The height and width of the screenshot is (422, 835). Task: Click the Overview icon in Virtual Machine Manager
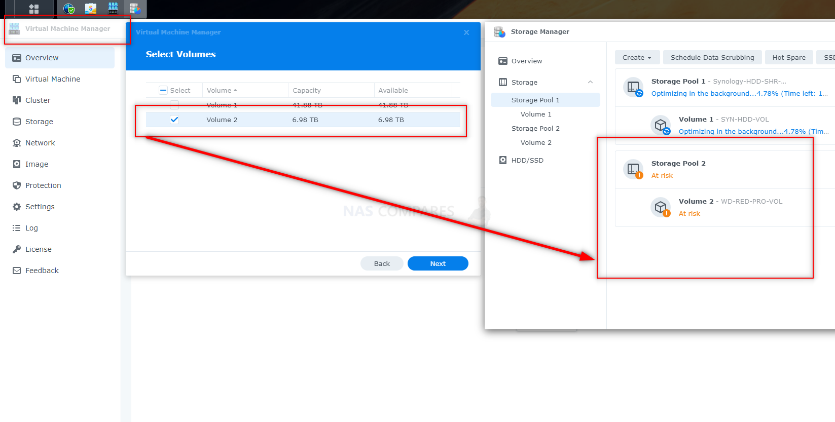(17, 58)
